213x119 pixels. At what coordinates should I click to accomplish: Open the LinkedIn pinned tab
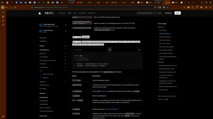[21, 3]
